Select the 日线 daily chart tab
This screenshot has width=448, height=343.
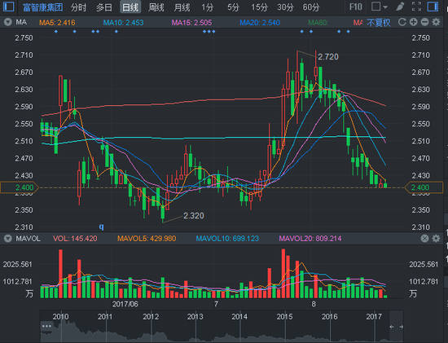tap(130, 7)
